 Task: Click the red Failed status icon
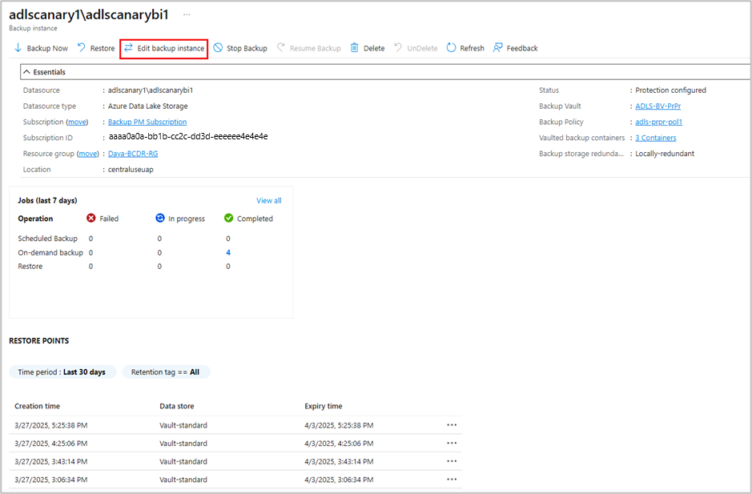point(91,219)
